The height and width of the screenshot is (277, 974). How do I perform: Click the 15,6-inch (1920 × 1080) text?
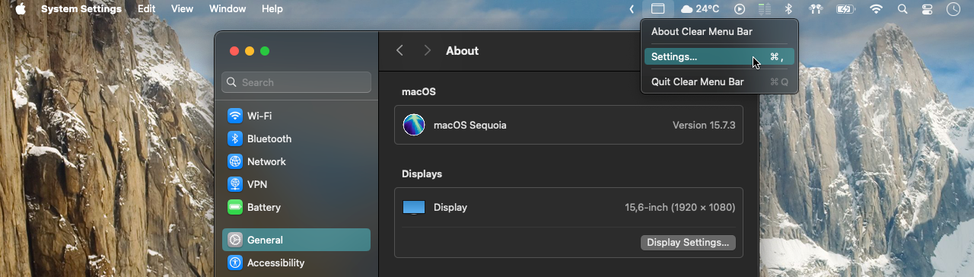[680, 207]
